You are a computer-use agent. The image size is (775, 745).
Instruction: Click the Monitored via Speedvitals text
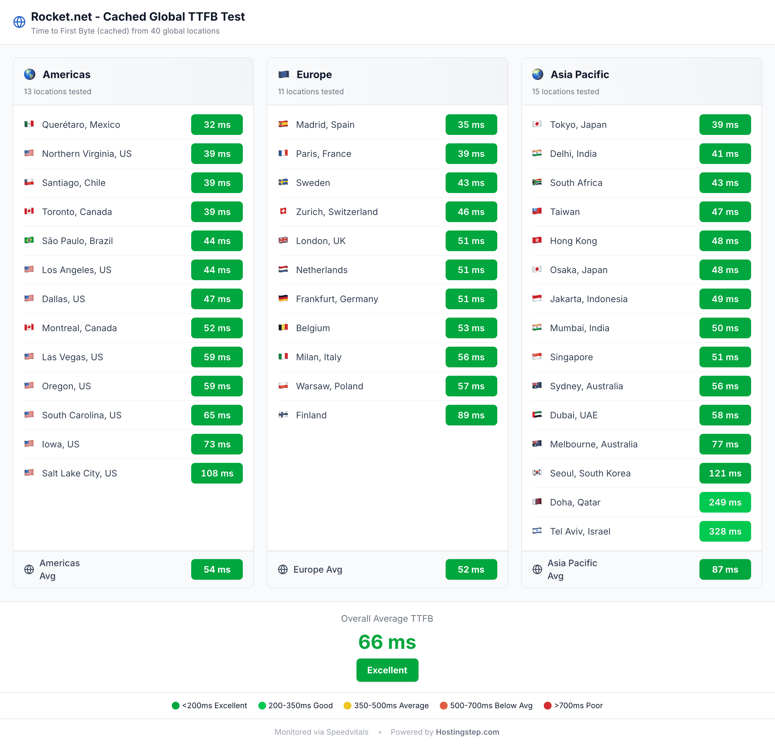click(x=322, y=732)
